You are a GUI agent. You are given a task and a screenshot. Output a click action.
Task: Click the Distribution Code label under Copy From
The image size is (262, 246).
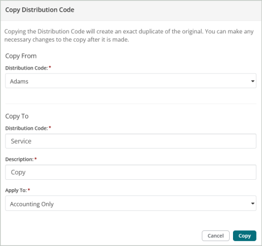pos(26,68)
